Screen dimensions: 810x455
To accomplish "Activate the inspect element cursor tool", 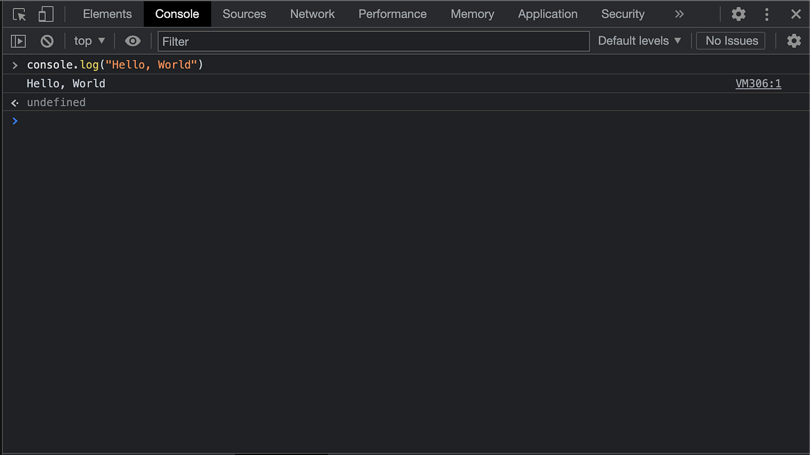I will (x=18, y=14).
